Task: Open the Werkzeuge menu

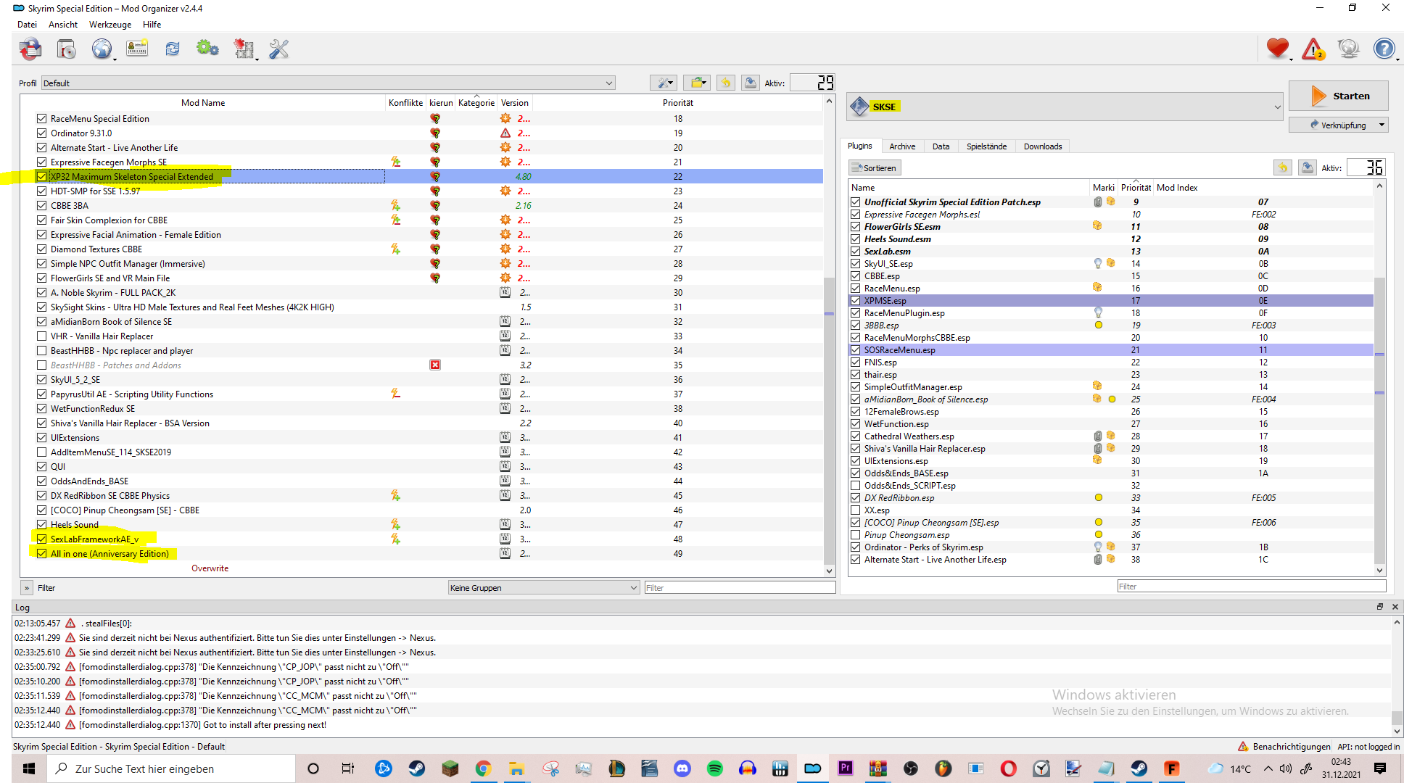Action: tap(110, 25)
